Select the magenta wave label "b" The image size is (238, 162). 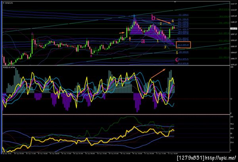[153, 17]
